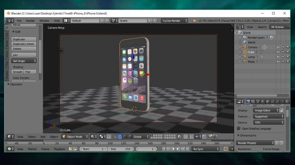Click the screen layout browse icon beside Default

67,21
